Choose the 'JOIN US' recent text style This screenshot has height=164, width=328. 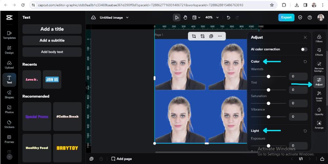click(x=52, y=79)
